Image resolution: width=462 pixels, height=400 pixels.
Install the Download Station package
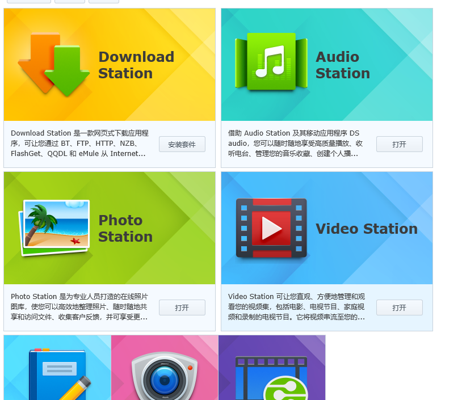click(182, 144)
